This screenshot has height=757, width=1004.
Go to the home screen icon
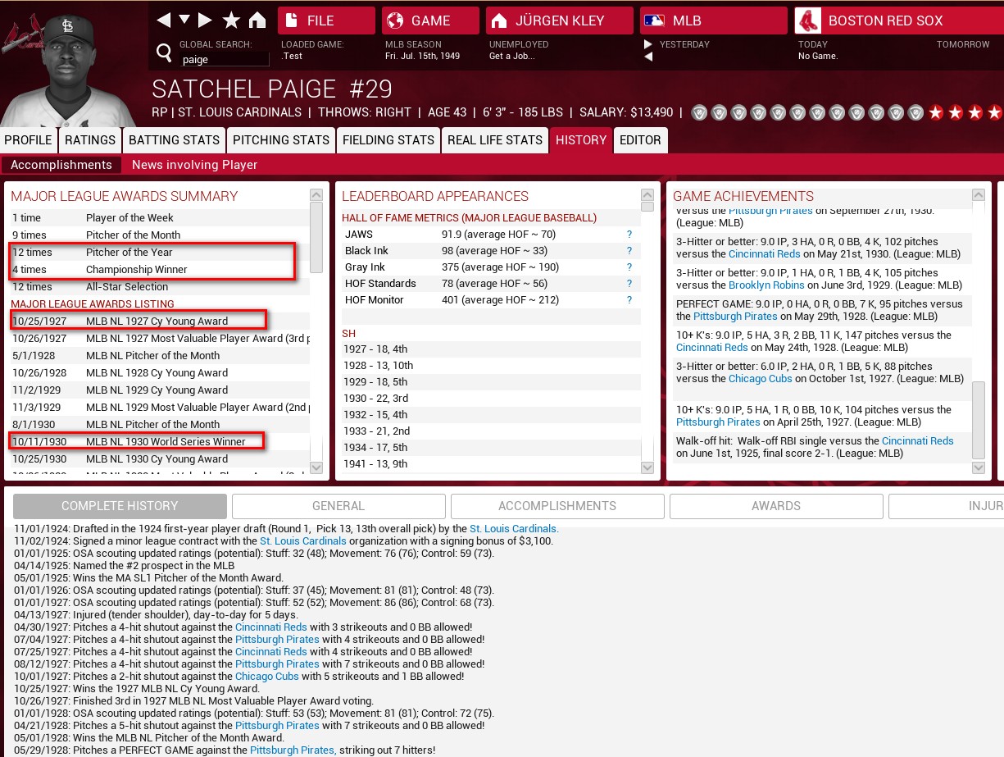click(257, 20)
